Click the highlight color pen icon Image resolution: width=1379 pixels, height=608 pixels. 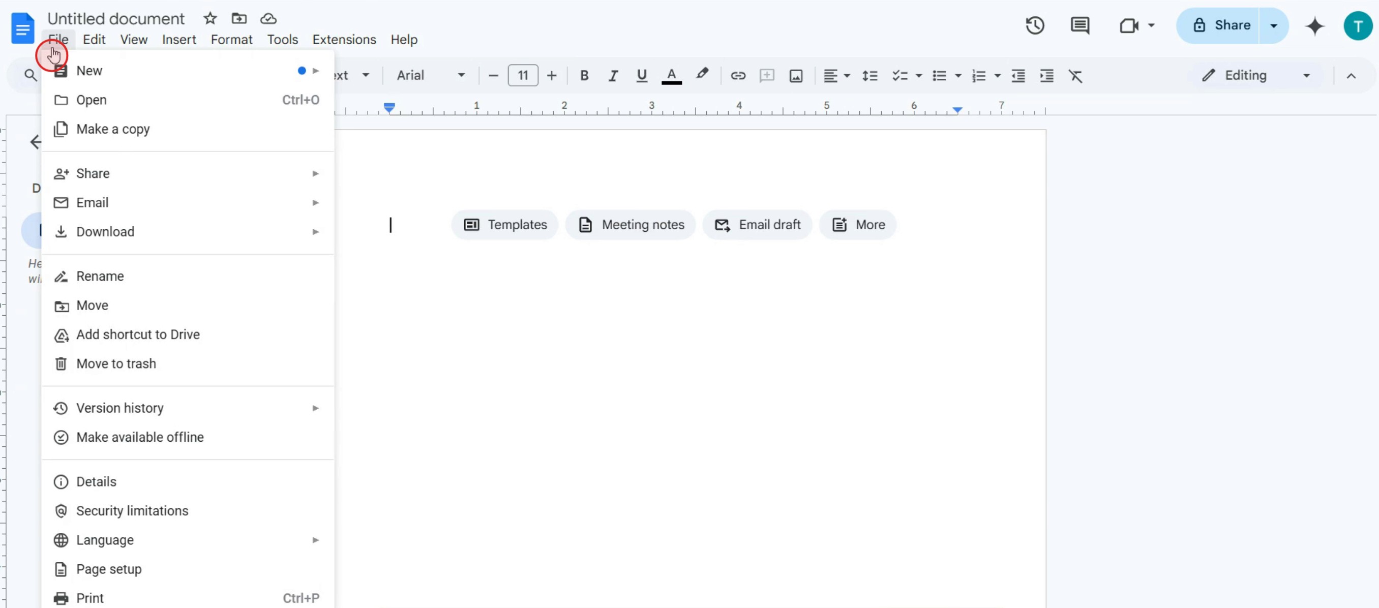(x=702, y=74)
